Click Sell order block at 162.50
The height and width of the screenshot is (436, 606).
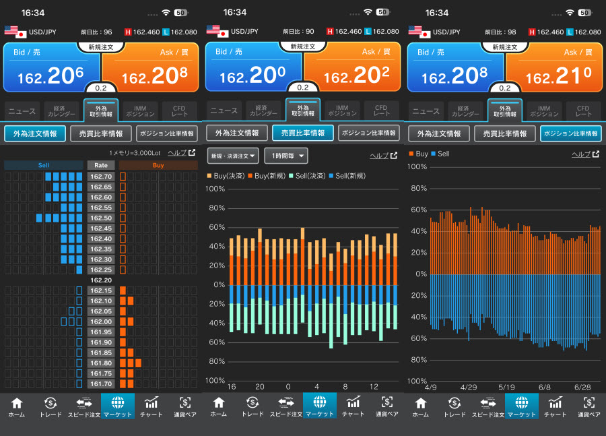59,218
